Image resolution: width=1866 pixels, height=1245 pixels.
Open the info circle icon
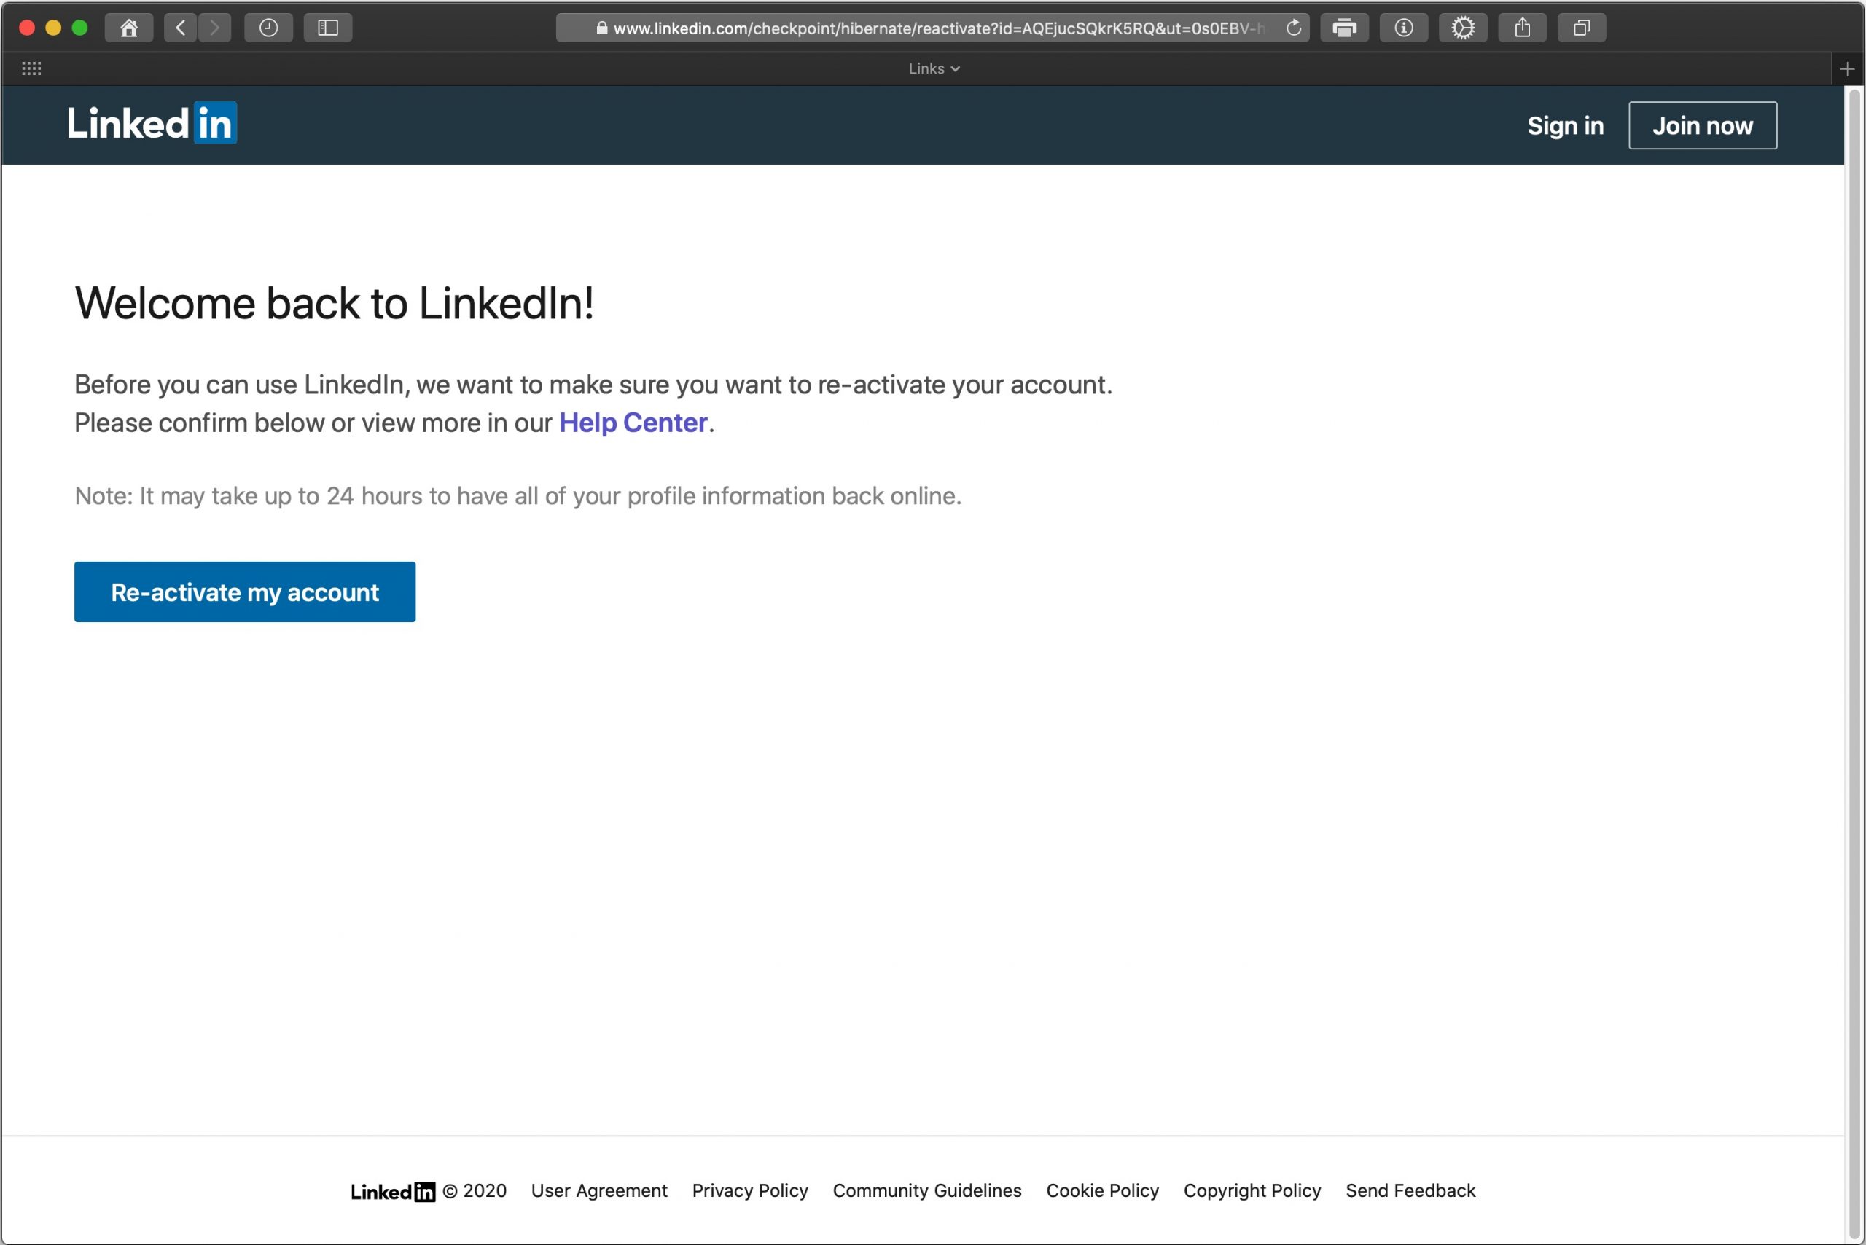click(x=1404, y=28)
